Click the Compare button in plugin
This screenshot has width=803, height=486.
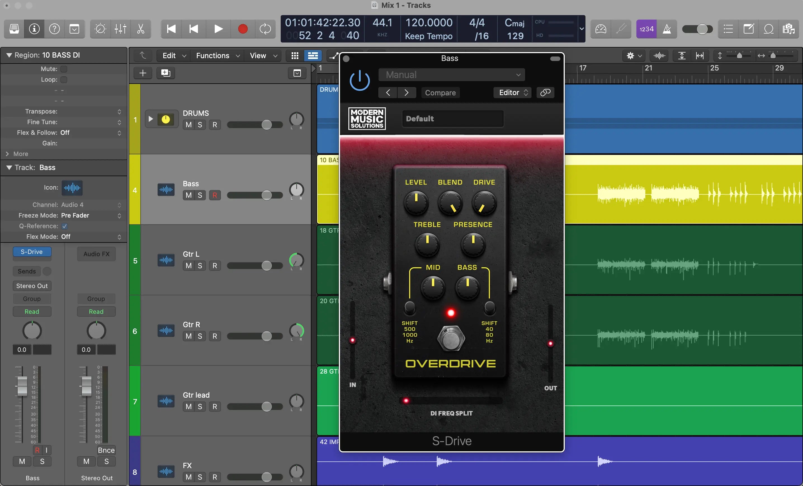(x=440, y=93)
